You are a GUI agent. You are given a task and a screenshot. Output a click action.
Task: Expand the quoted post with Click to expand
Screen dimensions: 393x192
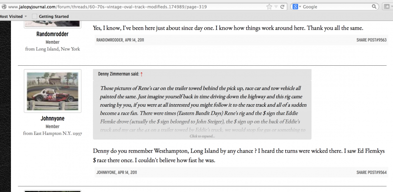pyautogui.click(x=202, y=136)
